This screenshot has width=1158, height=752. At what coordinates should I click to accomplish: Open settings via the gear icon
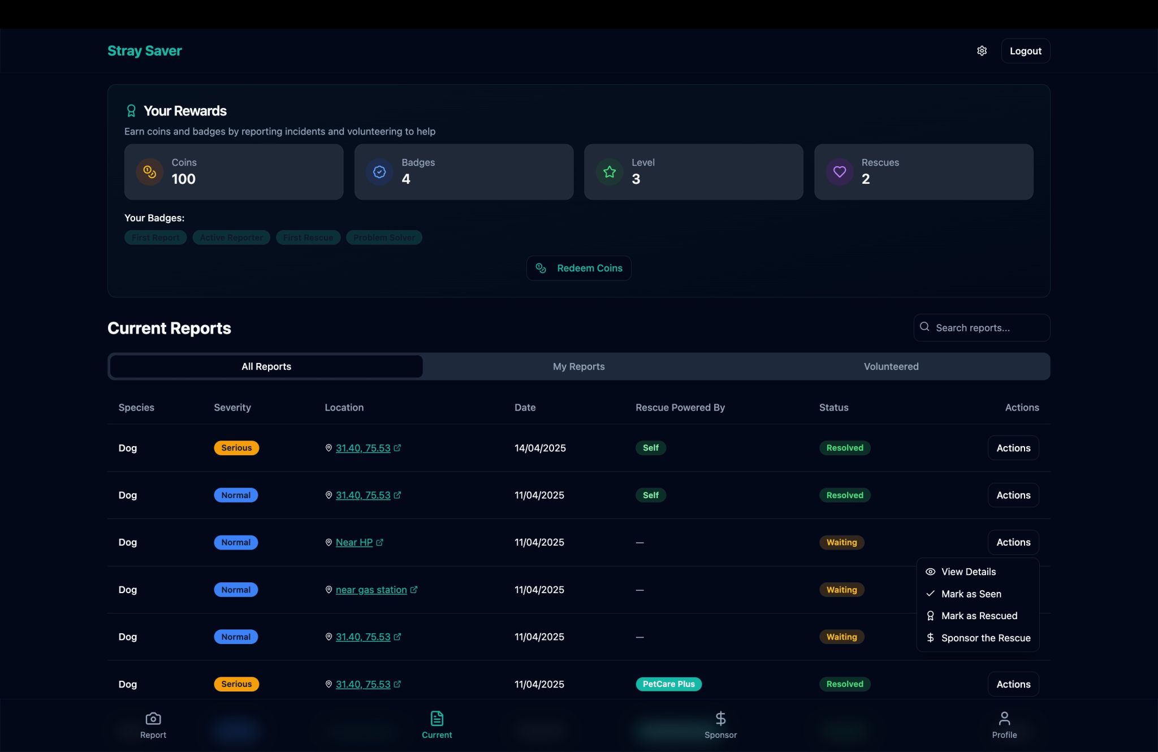coord(982,51)
